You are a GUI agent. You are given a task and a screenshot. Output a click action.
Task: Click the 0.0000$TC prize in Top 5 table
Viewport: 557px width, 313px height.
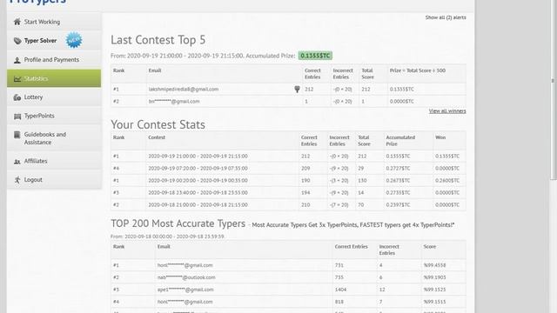(402, 102)
